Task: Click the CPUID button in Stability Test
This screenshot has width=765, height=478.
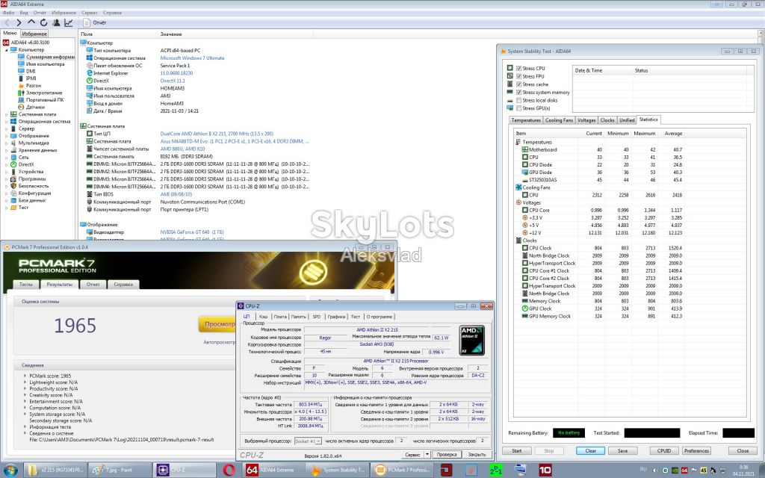Action: (x=664, y=450)
